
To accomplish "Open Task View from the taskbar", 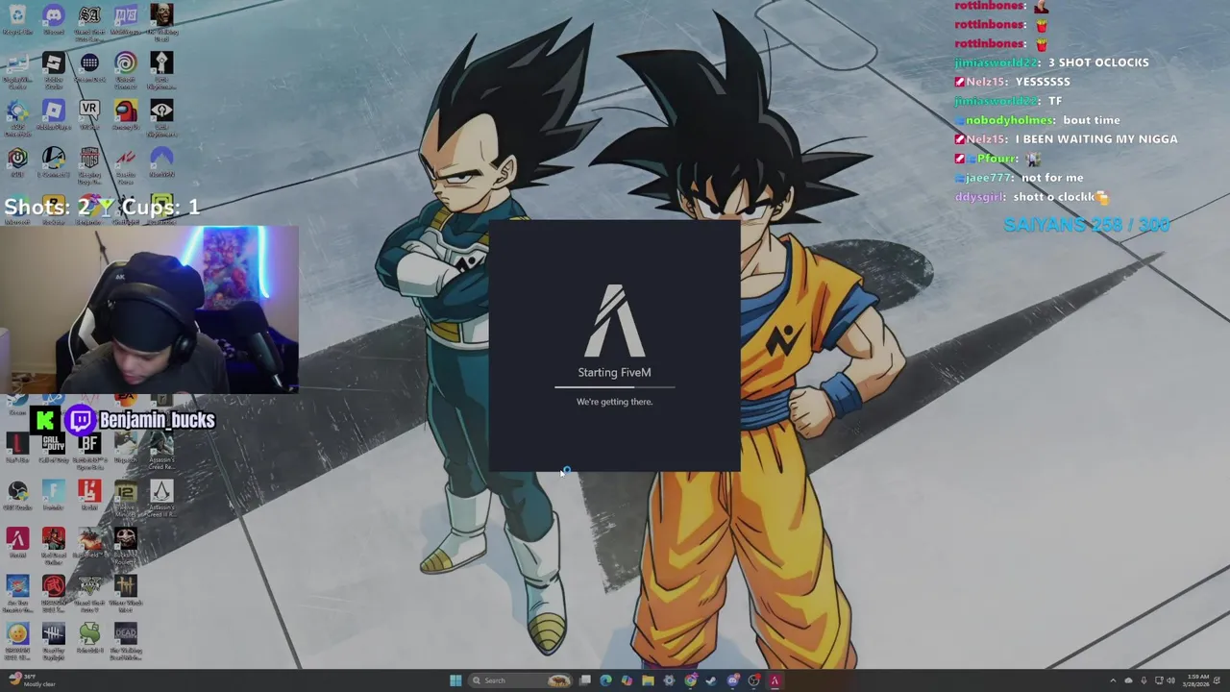I will [585, 680].
